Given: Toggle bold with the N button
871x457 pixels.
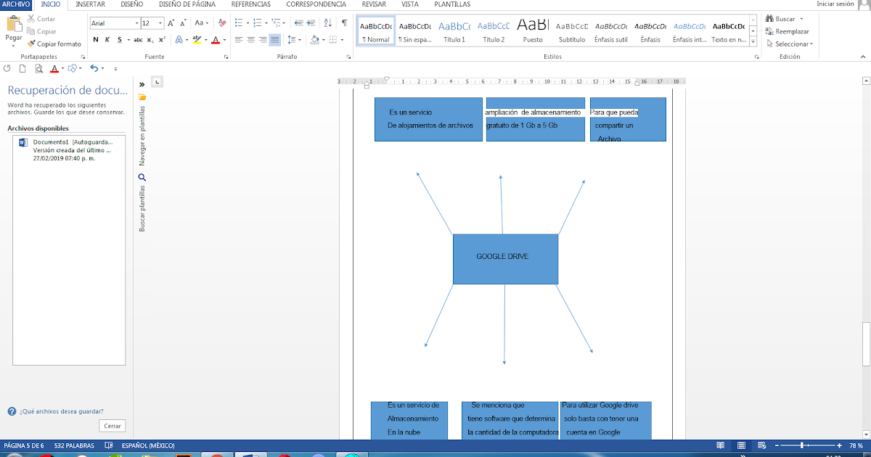Looking at the screenshot, I should (x=95, y=39).
